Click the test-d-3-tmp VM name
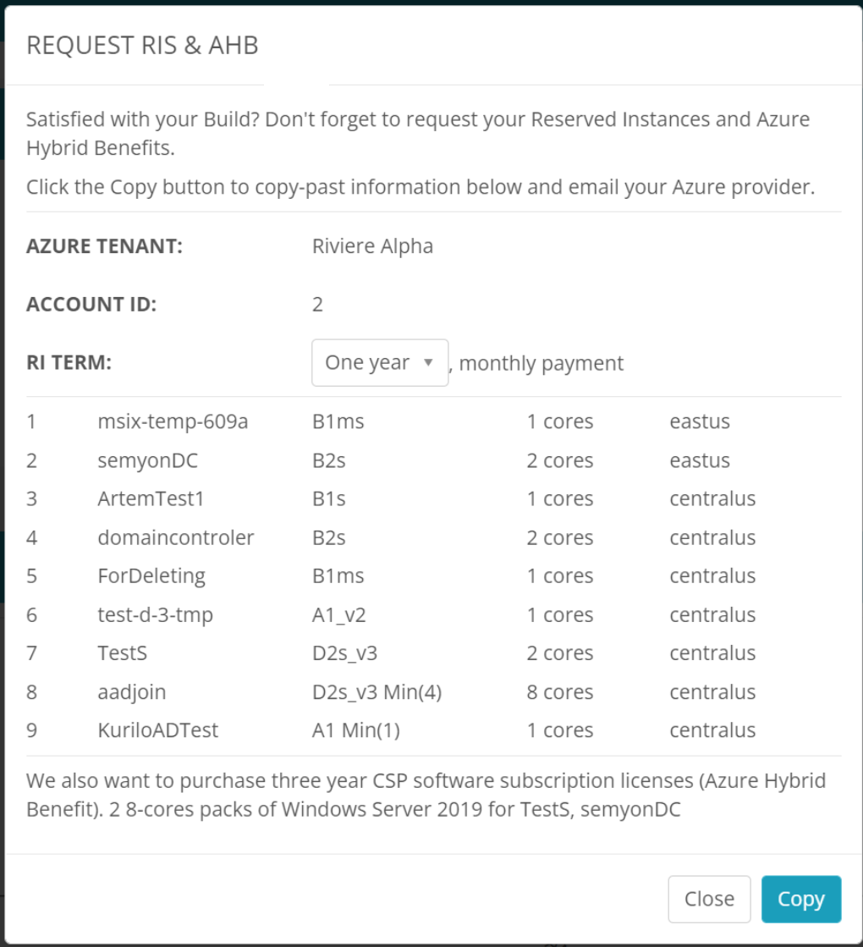The height and width of the screenshot is (947, 863). [155, 615]
